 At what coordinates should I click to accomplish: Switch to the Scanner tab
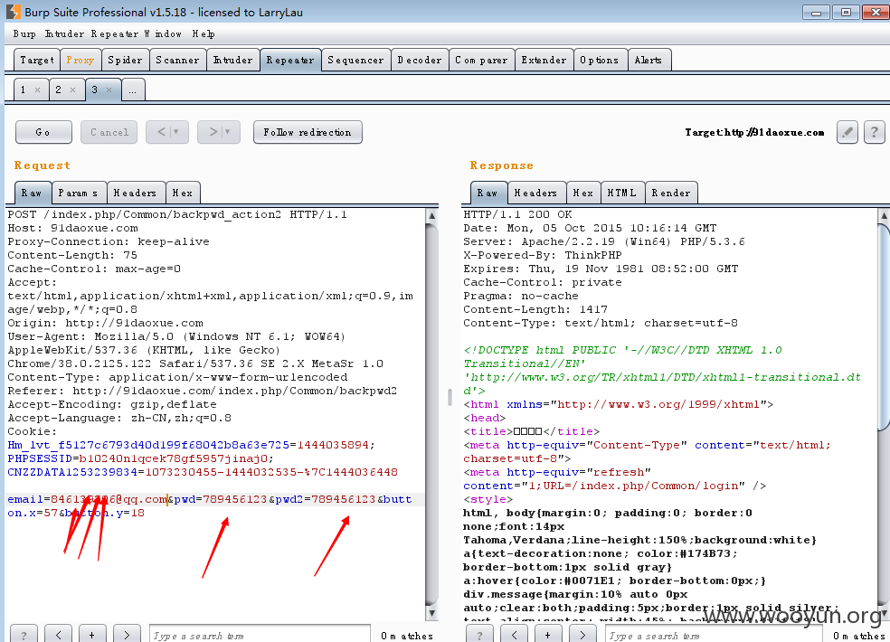(177, 60)
